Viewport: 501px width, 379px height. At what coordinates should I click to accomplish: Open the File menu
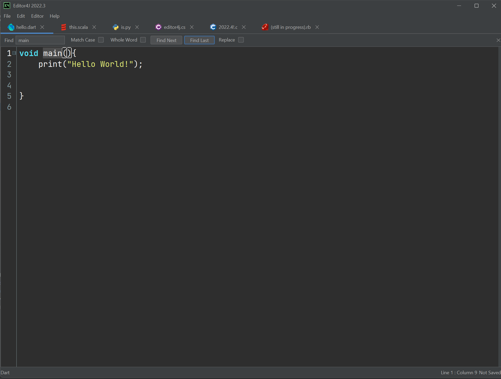pos(7,16)
